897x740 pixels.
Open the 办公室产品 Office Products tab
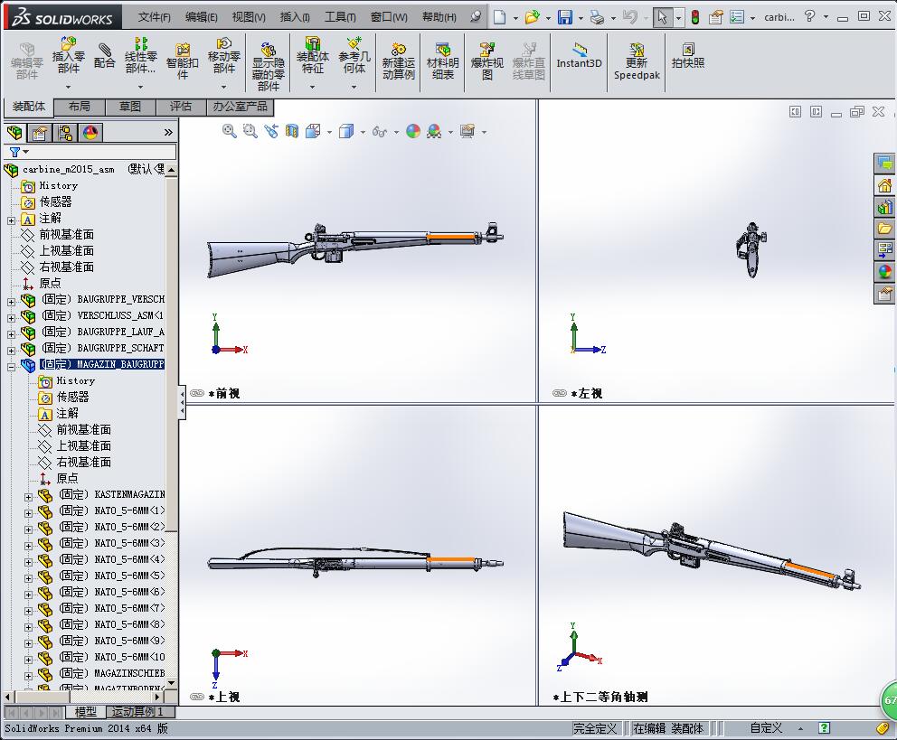240,107
